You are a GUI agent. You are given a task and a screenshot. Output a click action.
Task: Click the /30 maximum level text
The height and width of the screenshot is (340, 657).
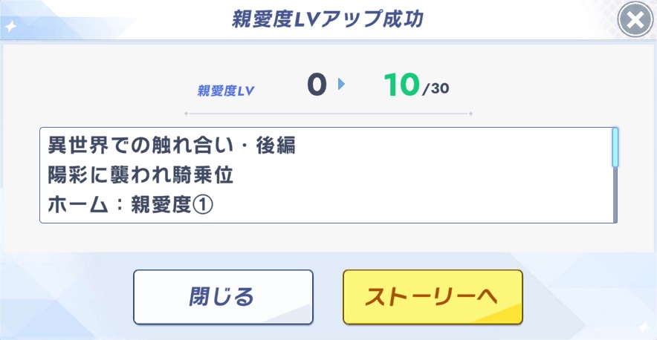pos(436,91)
